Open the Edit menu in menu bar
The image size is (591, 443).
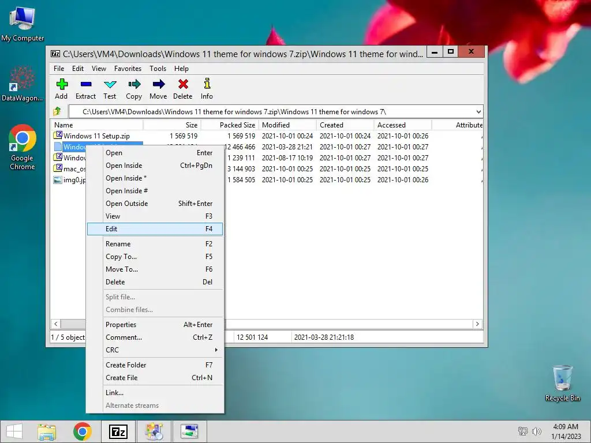(x=78, y=69)
